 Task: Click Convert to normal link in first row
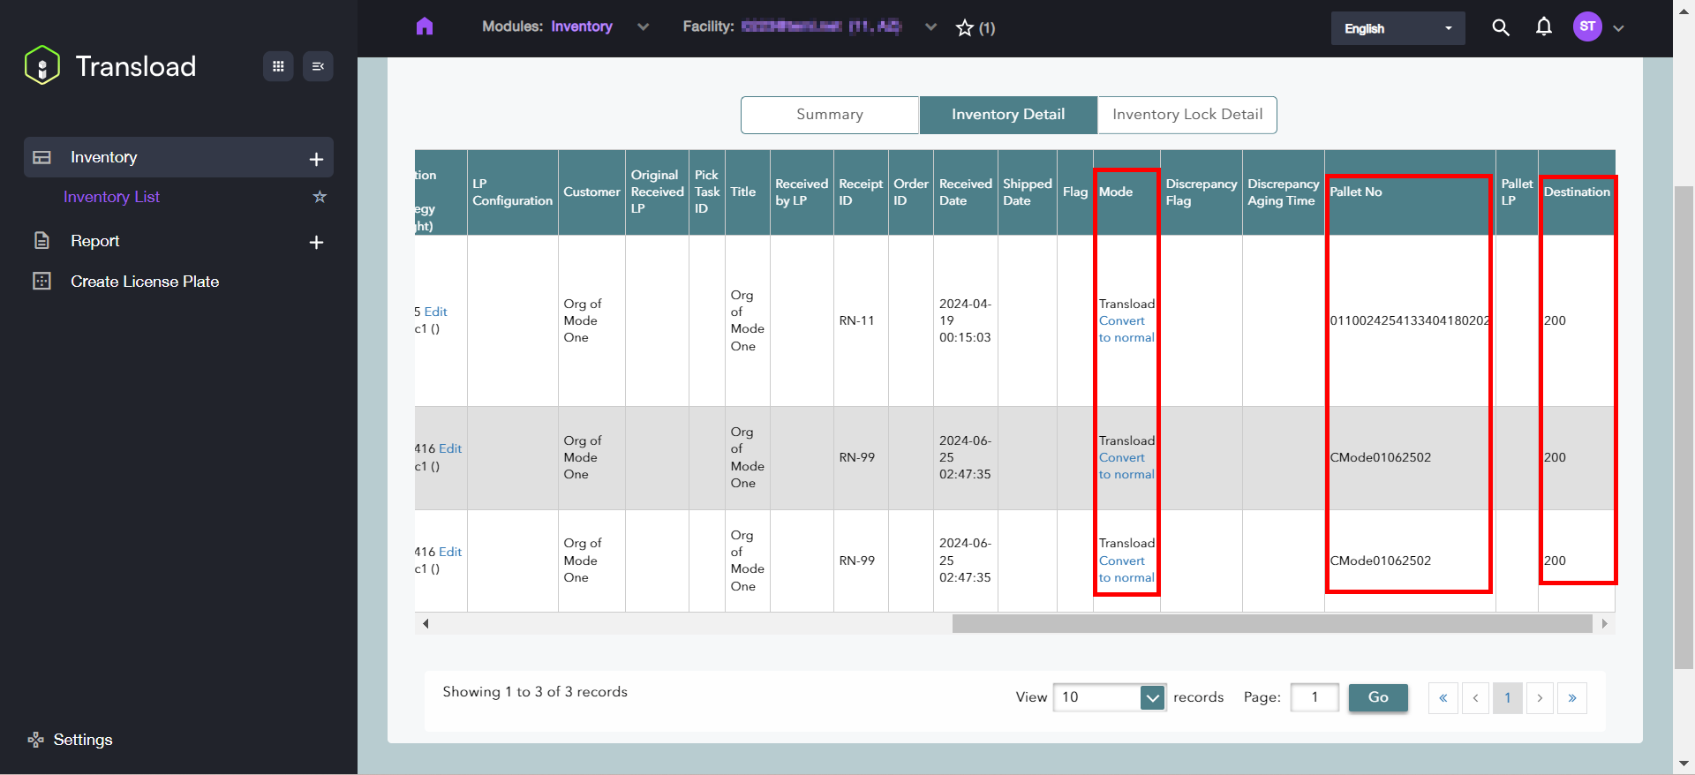pos(1126,329)
